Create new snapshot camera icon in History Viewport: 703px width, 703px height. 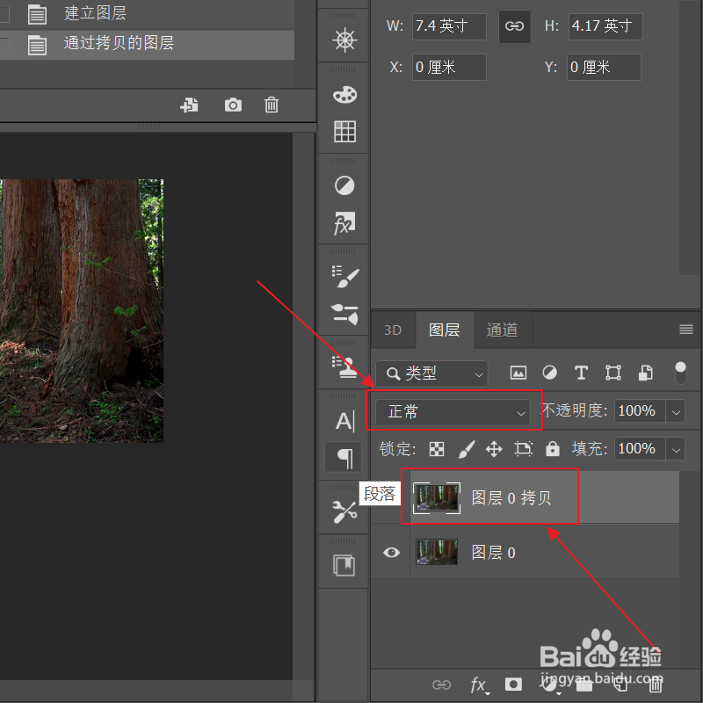click(x=233, y=105)
